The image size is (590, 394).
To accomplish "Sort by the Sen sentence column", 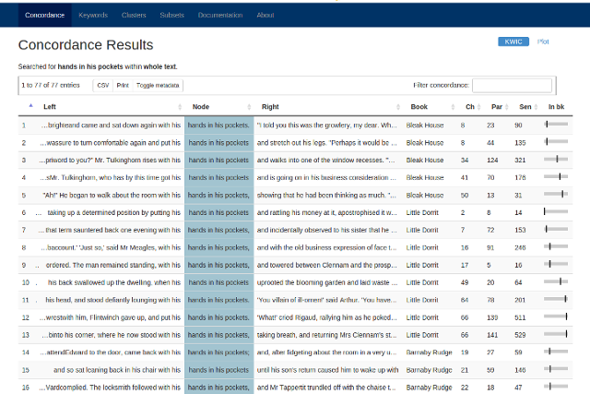I will click(x=524, y=107).
